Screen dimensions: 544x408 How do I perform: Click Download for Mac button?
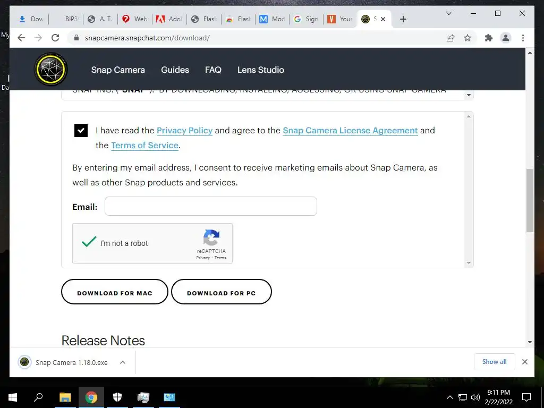[x=115, y=292]
